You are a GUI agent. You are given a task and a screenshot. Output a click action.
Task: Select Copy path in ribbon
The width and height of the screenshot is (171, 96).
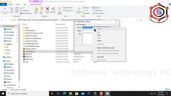[x=25, y=11]
